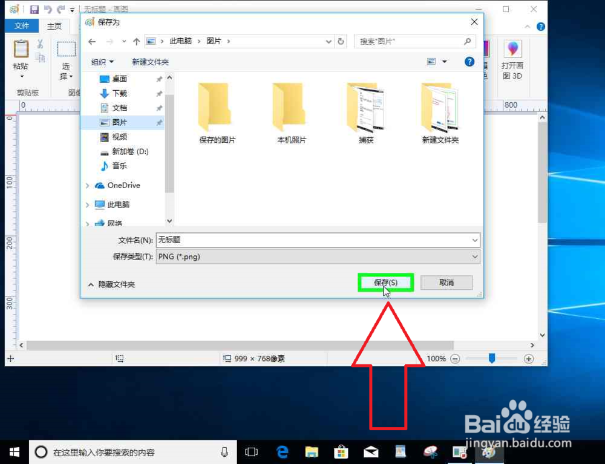
Task: Open the 文件 menu in Paint
Action: coord(22,26)
